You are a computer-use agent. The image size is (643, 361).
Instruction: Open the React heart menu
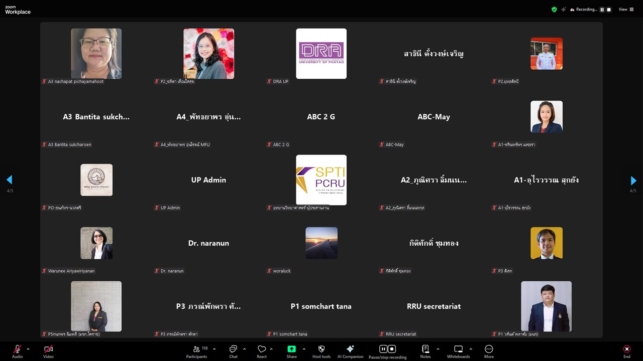[x=262, y=351]
